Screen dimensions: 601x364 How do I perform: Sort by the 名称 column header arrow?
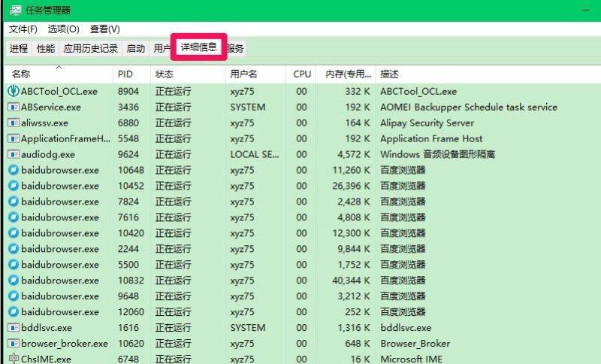59,68
